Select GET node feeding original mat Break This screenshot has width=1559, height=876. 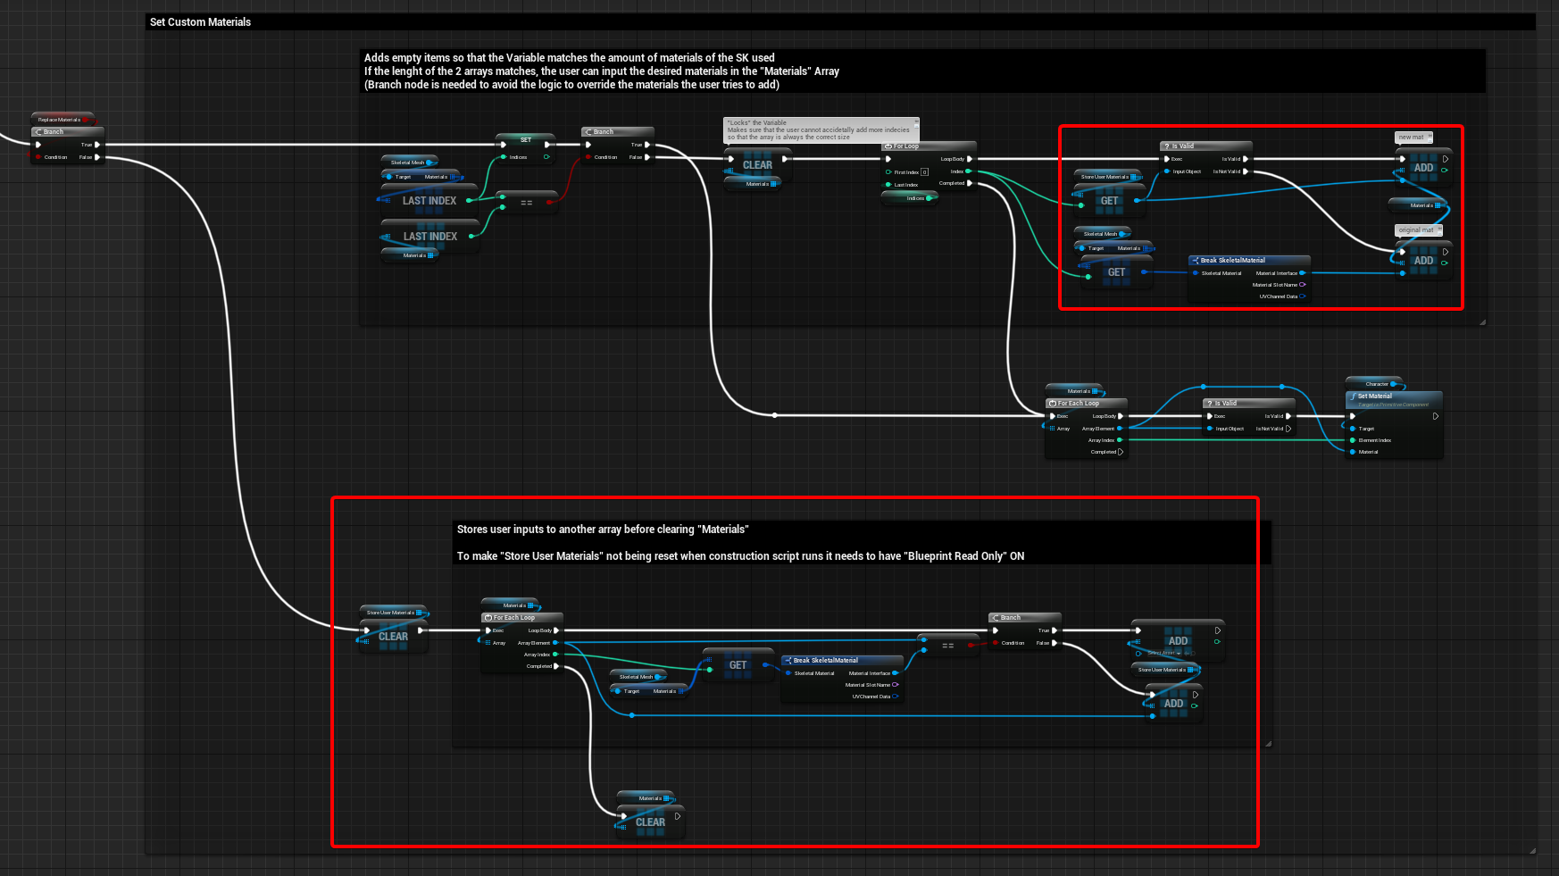point(1116,271)
